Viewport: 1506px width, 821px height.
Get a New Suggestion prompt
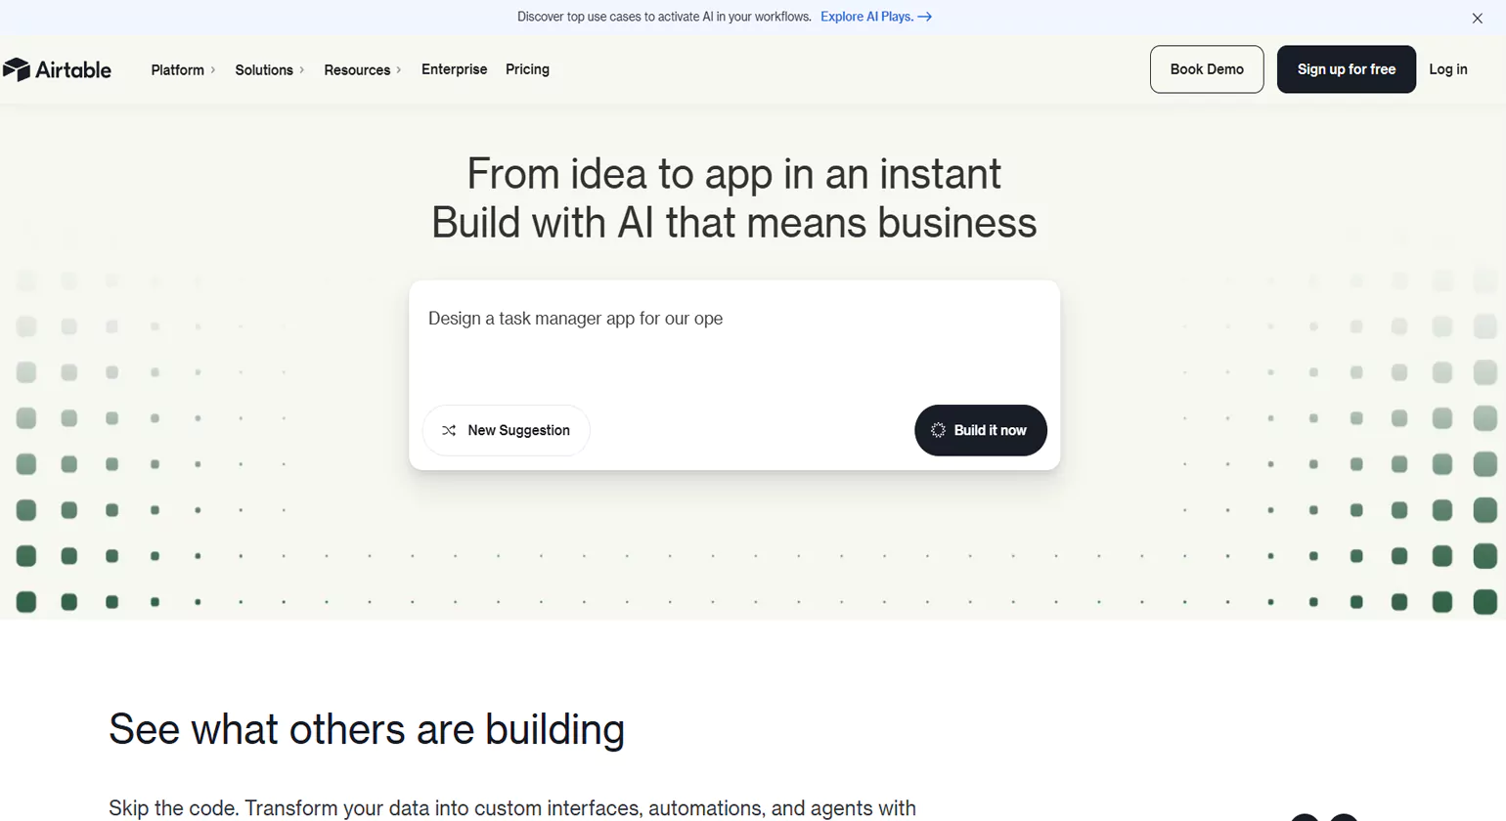point(518,430)
